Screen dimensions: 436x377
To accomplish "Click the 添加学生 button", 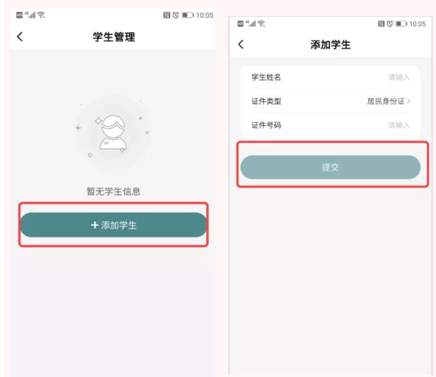I will point(113,225).
